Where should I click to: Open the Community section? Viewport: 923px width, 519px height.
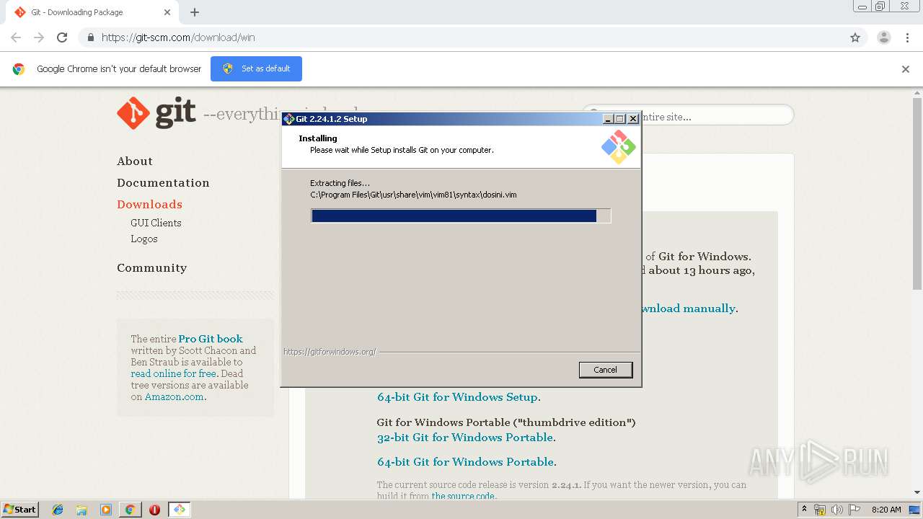click(x=151, y=268)
